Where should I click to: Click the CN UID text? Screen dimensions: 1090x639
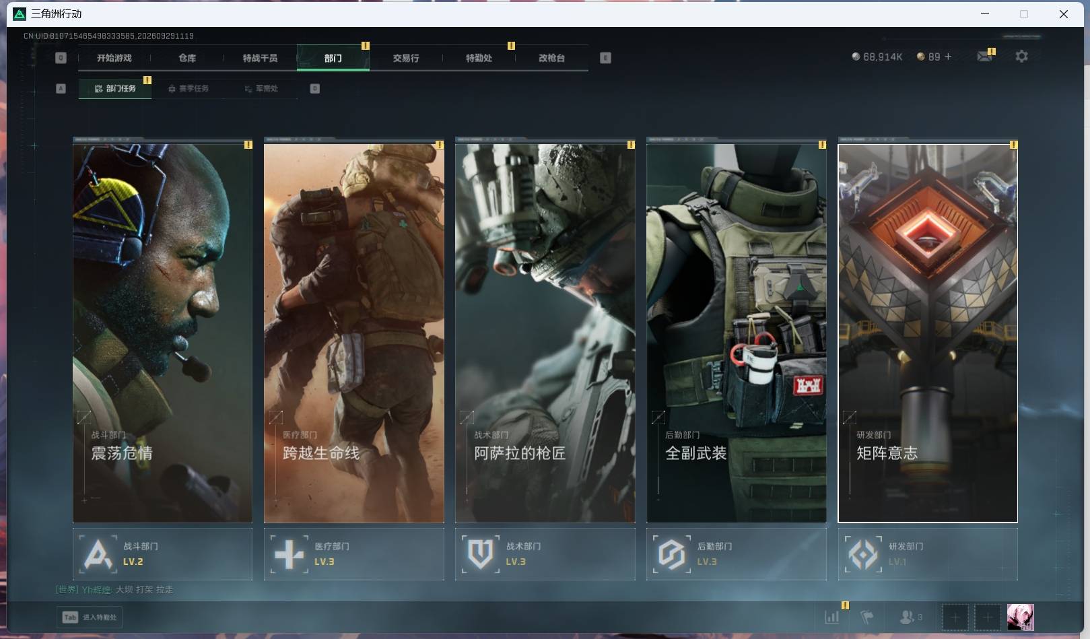108,36
